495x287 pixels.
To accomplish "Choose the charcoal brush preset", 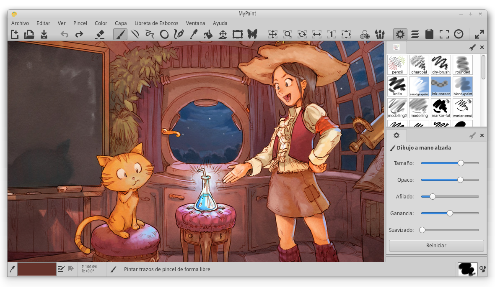I will pos(419,65).
